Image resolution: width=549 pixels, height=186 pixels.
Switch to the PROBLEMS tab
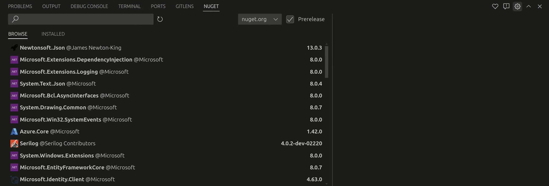point(20,6)
